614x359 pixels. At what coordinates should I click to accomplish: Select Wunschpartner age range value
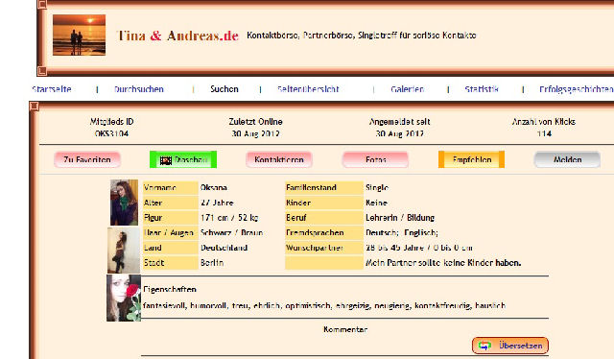(x=419, y=248)
